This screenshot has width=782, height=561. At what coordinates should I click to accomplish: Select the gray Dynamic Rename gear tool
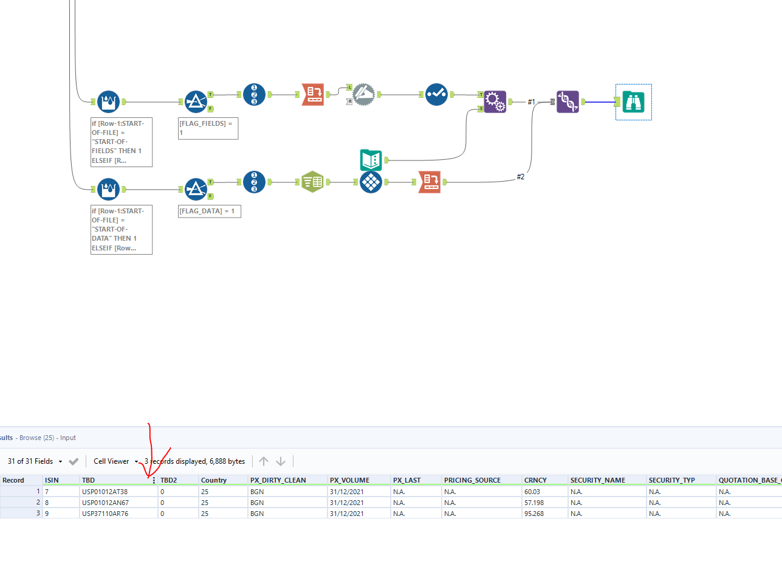click(363, 94)
